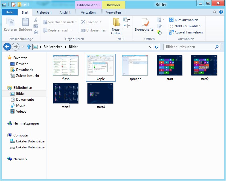The image size is (226, 181).
Task: Select the Favoriten star entry
Action: [x=17, y=58]
